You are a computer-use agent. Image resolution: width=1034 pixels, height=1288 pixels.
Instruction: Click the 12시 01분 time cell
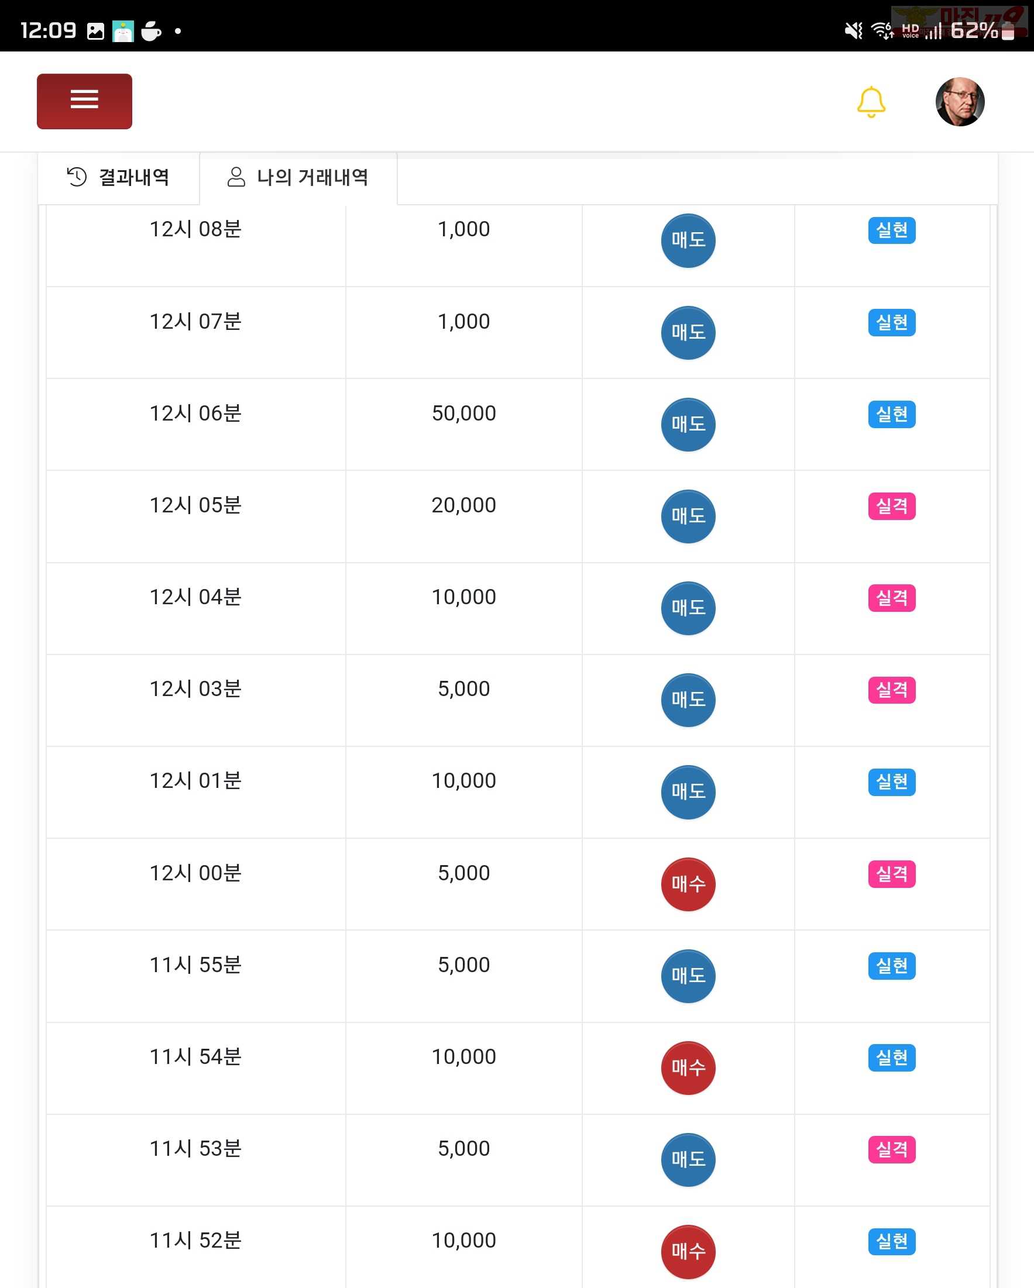[x=195, y=792]
